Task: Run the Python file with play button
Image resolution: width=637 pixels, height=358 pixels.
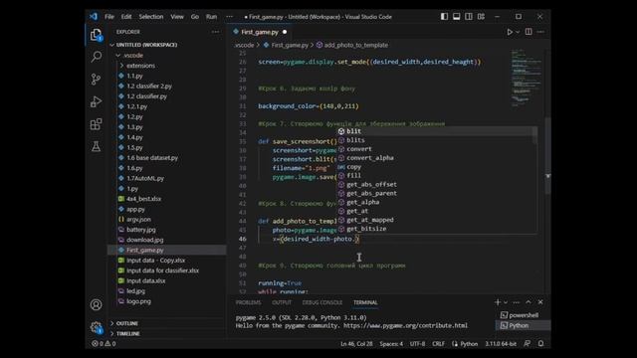Action: (510, 32)
